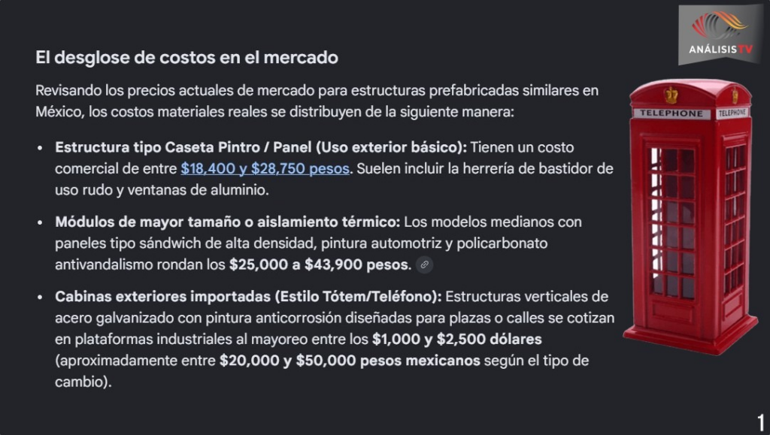Click the booth's front door window panes
This screenshot has width=770, height=435.
673,223
